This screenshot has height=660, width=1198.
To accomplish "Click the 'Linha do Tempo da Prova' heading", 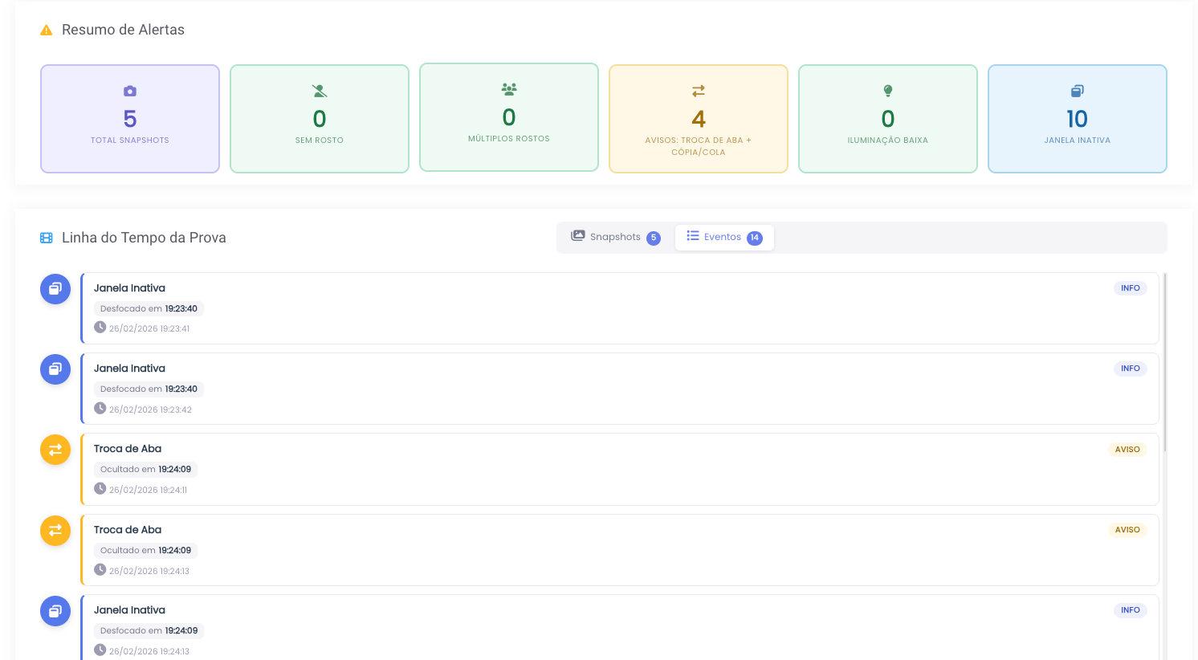I will (x=144, y=238).
